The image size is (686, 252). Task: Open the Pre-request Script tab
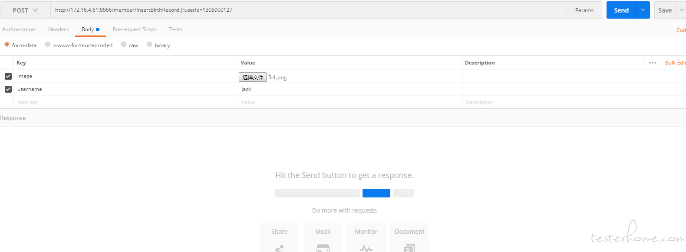(134, 29)
